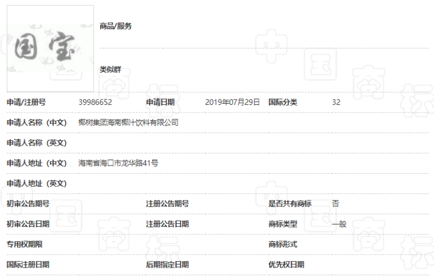
Task: Click the 注册公告期号 label
Action: [x=167, y=204]
